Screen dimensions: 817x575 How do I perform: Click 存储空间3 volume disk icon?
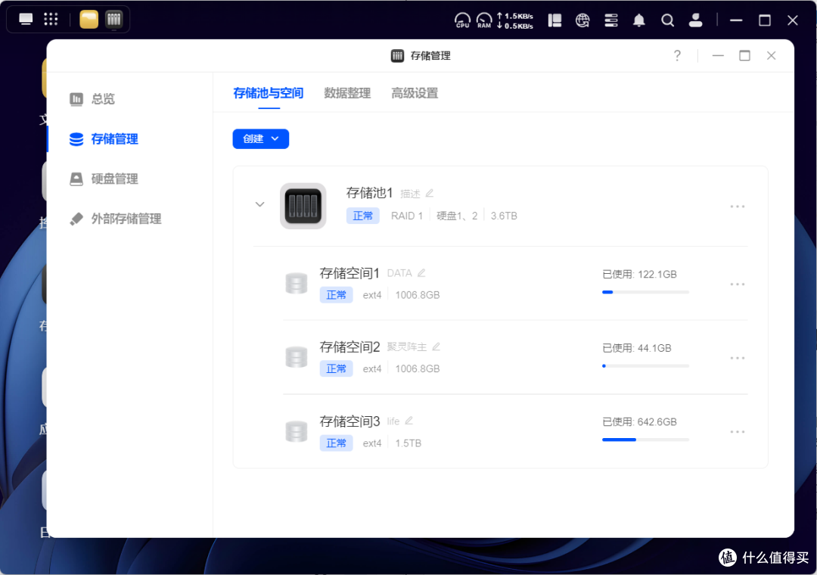coord(296,432)
